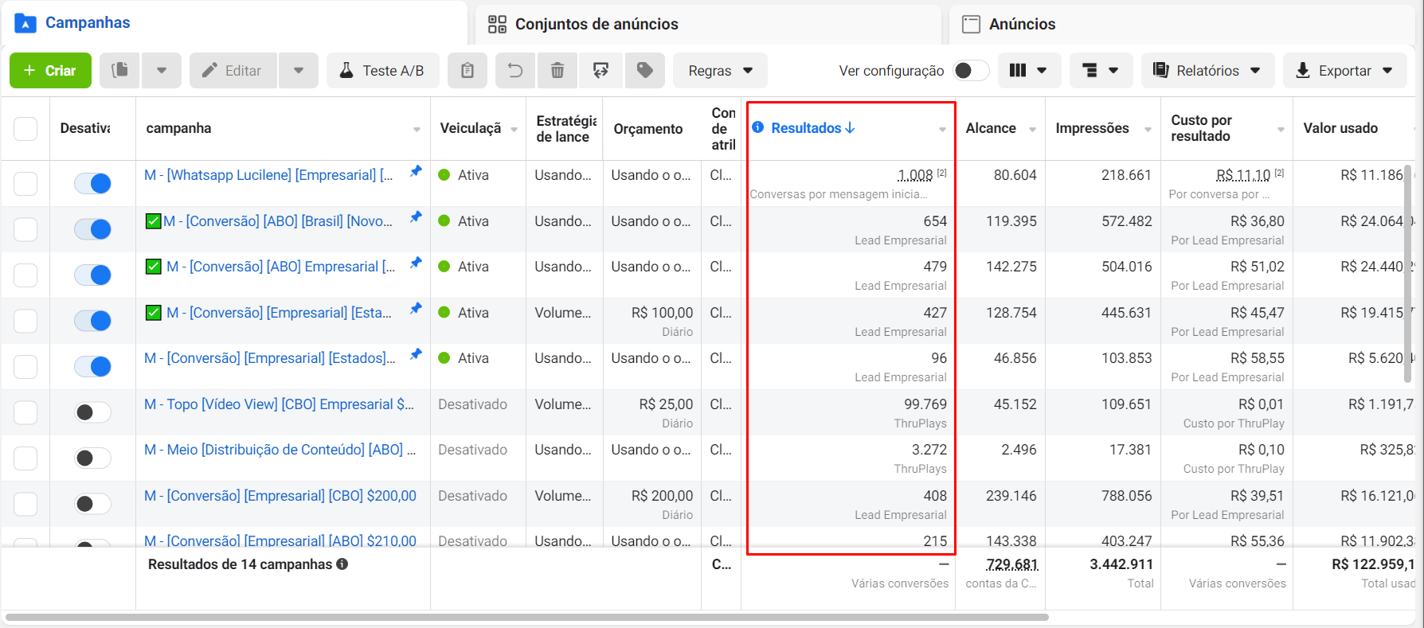
Task: Click the 729.681 total reach value
Action: pyautogui.click(x=1011, y=564)
